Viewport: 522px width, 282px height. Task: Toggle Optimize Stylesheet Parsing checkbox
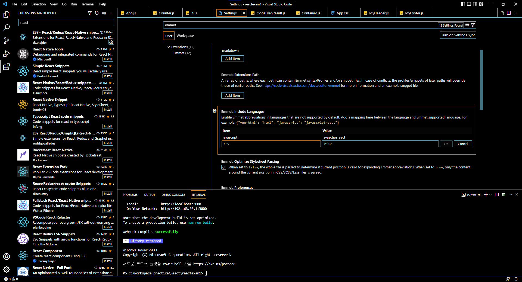coord(224,167)
